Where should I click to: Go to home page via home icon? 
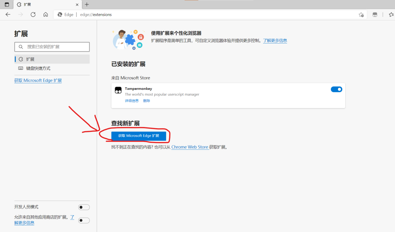coord(46,15)
